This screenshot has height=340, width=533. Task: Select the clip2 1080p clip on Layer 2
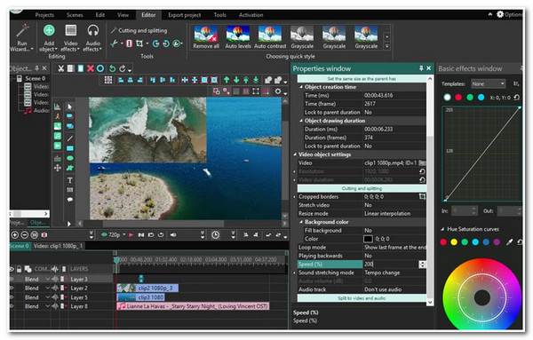(x=147, y=288)
